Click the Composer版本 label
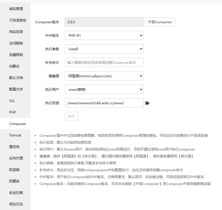 [47, 22]
